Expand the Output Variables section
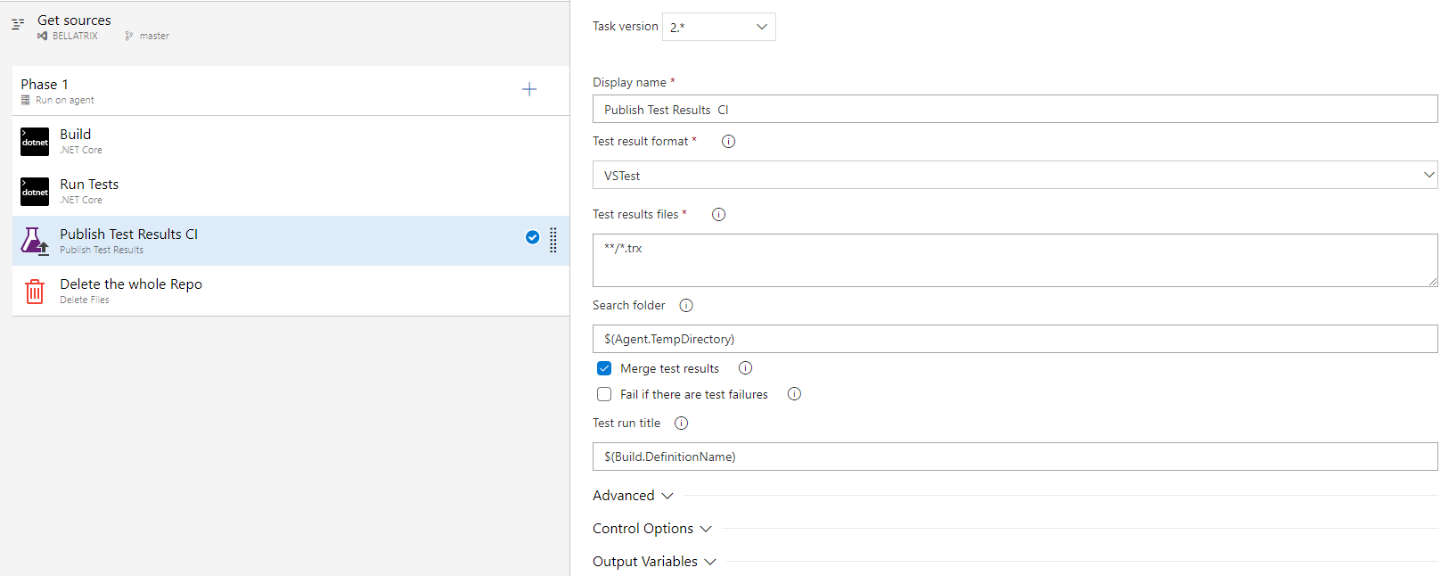The width and height of the screenshot is (1449, 576). pos(654,562)
